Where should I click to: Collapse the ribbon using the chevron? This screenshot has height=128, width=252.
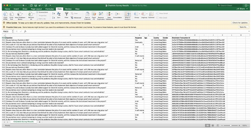pos(247,9)
